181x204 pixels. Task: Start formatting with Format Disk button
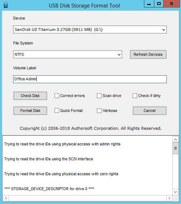[x=30, y=111]
